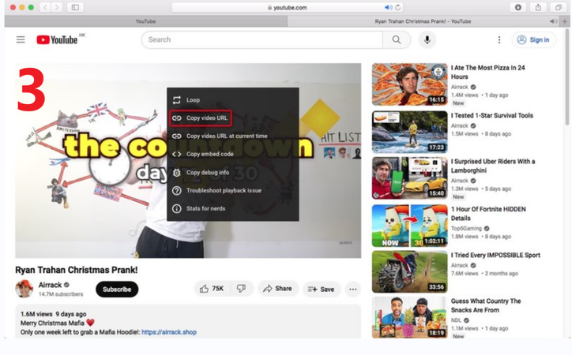Subscribe to the Airrack channel
The height and width of the screenshot is (355, 572).
(x=117, y=289)
